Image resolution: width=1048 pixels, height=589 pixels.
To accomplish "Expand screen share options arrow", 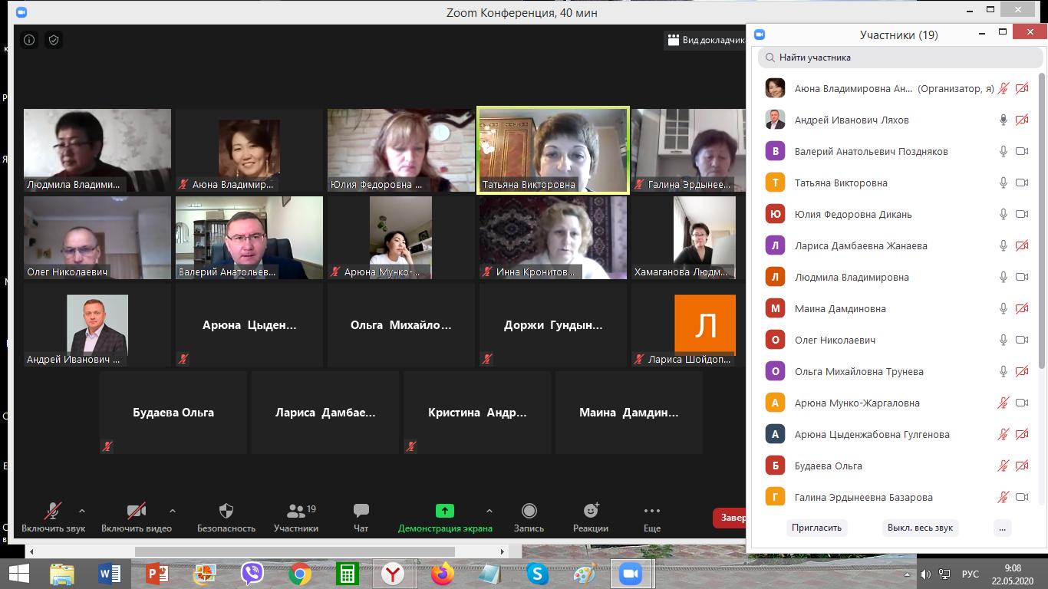I will pos(489,511).
